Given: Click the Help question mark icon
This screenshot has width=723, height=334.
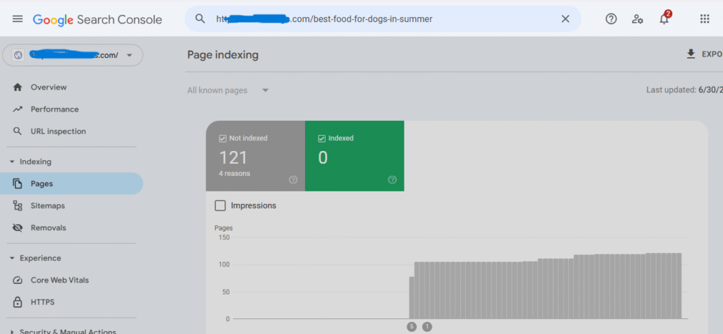Looking at the screenshot, I should [x=611, y=19].
